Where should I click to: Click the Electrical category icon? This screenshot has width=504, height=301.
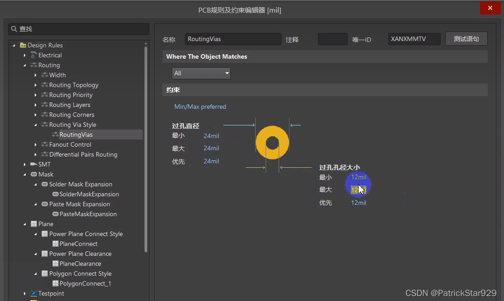33,55
